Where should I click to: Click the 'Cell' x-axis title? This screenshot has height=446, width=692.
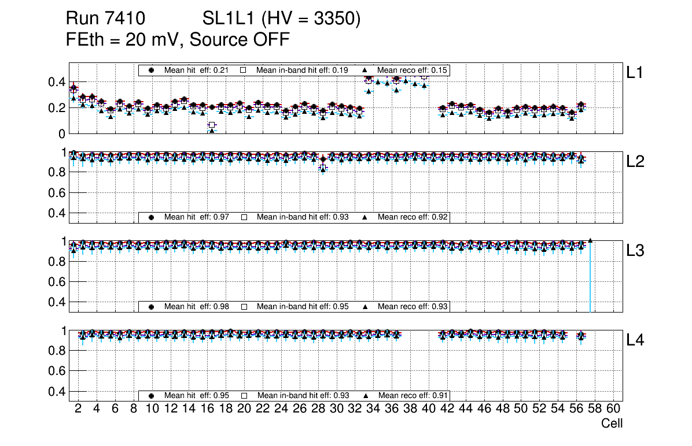612,423
